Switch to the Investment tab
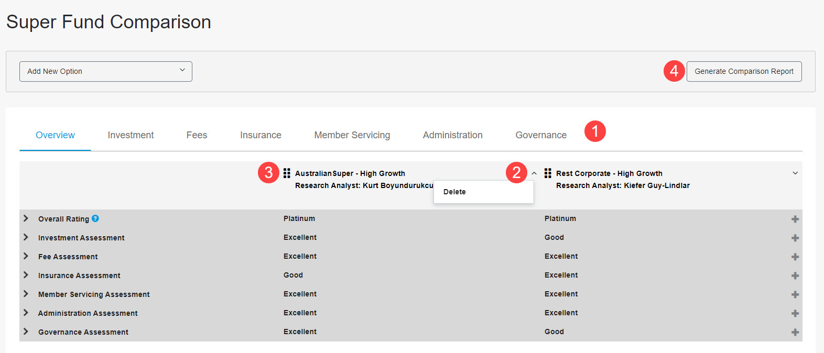824x353 pixels. (x=131, y=135)
